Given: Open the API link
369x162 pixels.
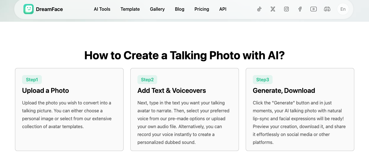Looking at the screenshot, I should pyautogui.click(x=223, y=9).
